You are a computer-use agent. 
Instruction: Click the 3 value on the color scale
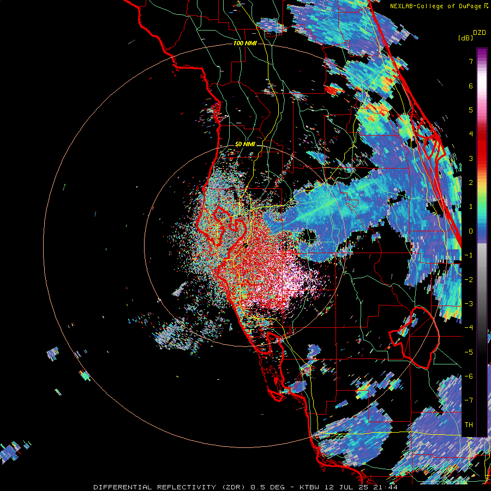(x=471, y=158)
